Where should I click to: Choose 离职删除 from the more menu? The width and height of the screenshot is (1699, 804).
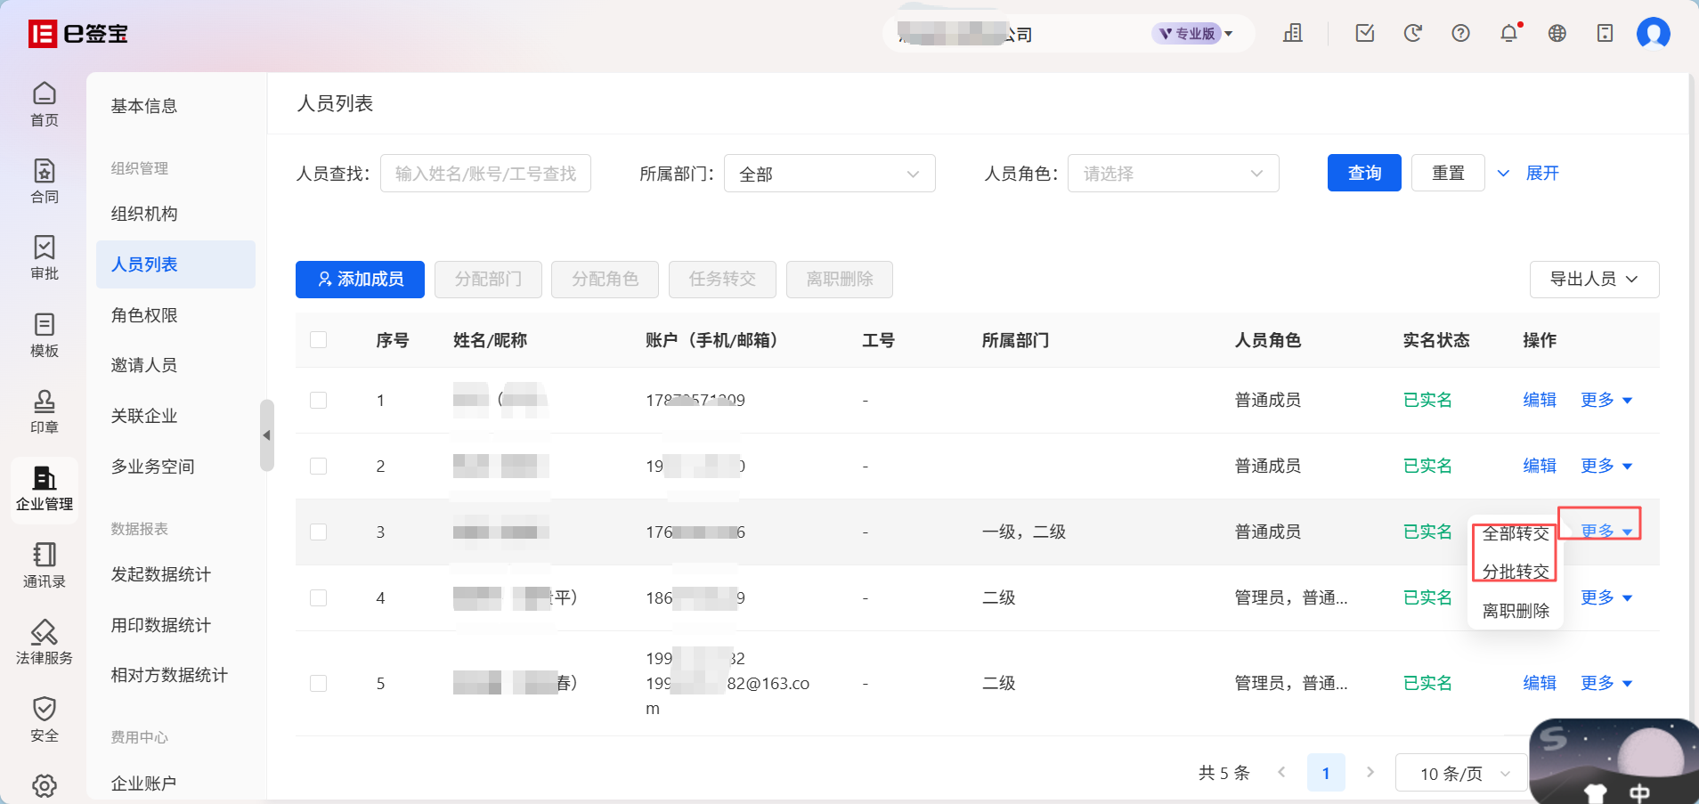click(x=1516, y=611)
